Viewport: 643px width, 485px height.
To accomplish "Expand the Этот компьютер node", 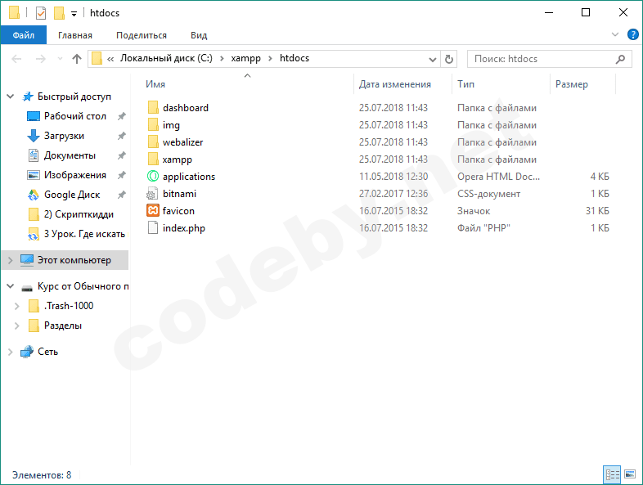I will point(11,260).
